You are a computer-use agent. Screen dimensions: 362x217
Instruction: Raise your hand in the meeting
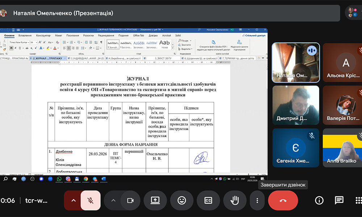click(234, 200)
